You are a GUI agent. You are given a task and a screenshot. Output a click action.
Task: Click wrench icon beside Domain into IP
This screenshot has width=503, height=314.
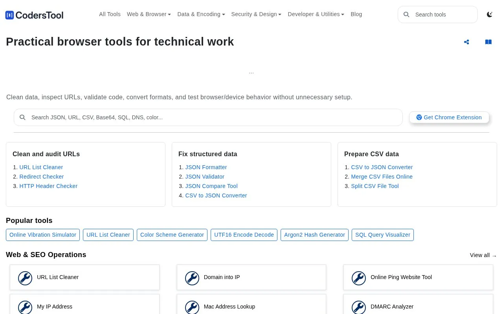pyautogui.click(x=192, y=278)
